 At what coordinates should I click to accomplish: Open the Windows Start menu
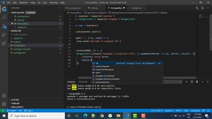pos(4,116)
